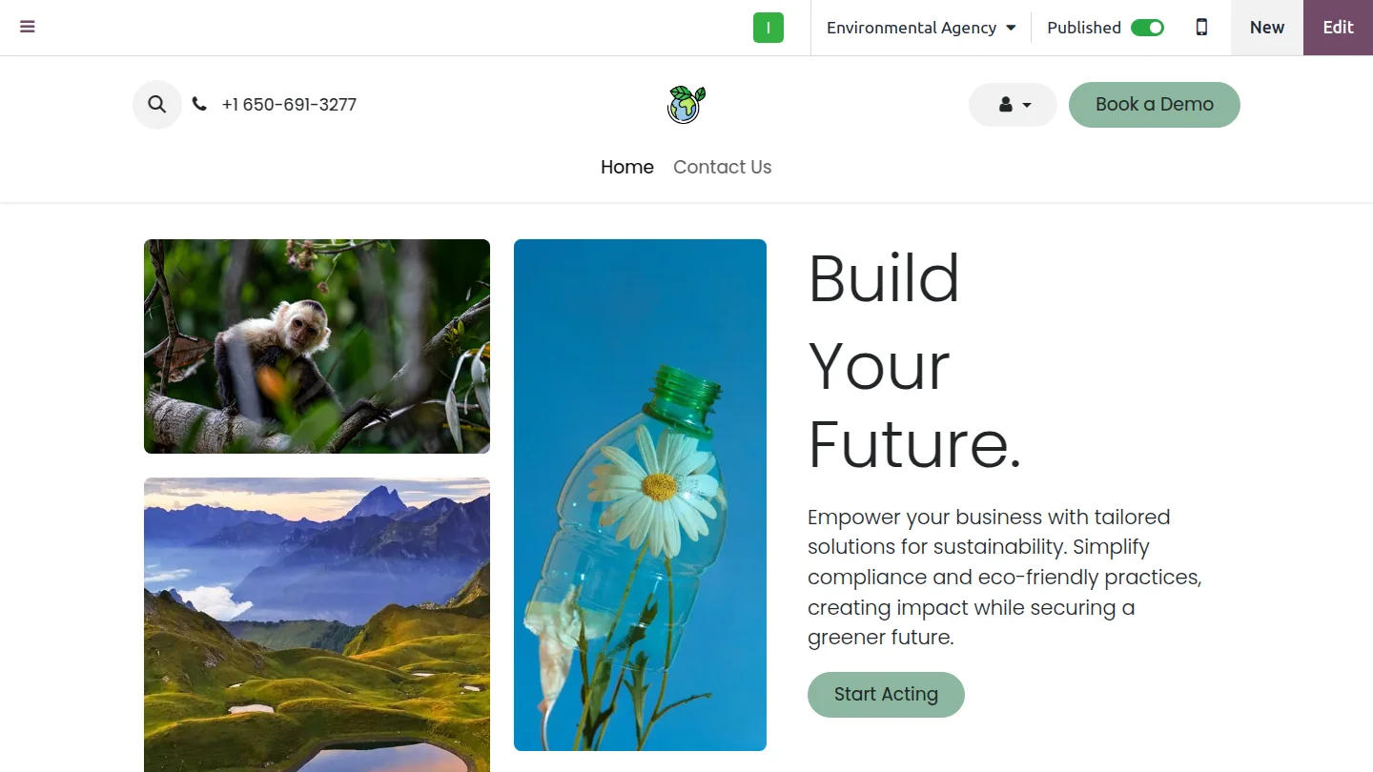Click the caret beside the user icon
Screen dimensions: 1373x772
1027,105
